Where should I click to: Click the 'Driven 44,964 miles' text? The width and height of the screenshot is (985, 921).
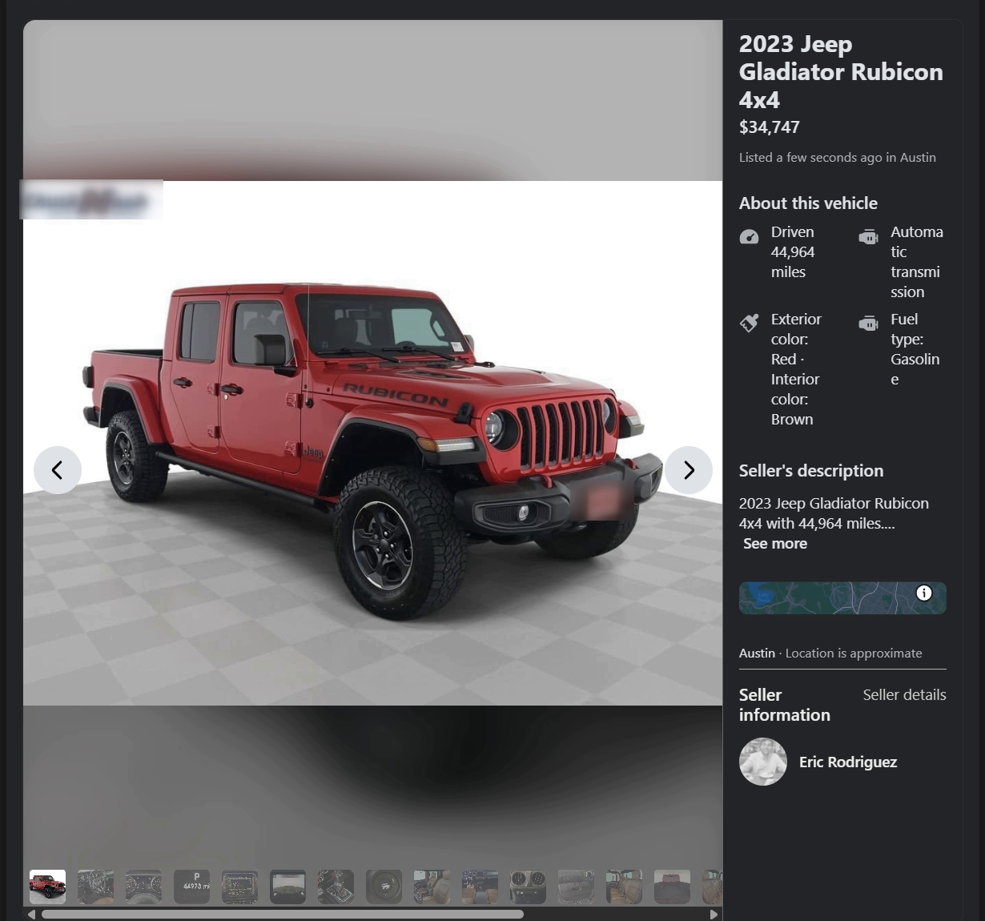click(x=793, y=252)
